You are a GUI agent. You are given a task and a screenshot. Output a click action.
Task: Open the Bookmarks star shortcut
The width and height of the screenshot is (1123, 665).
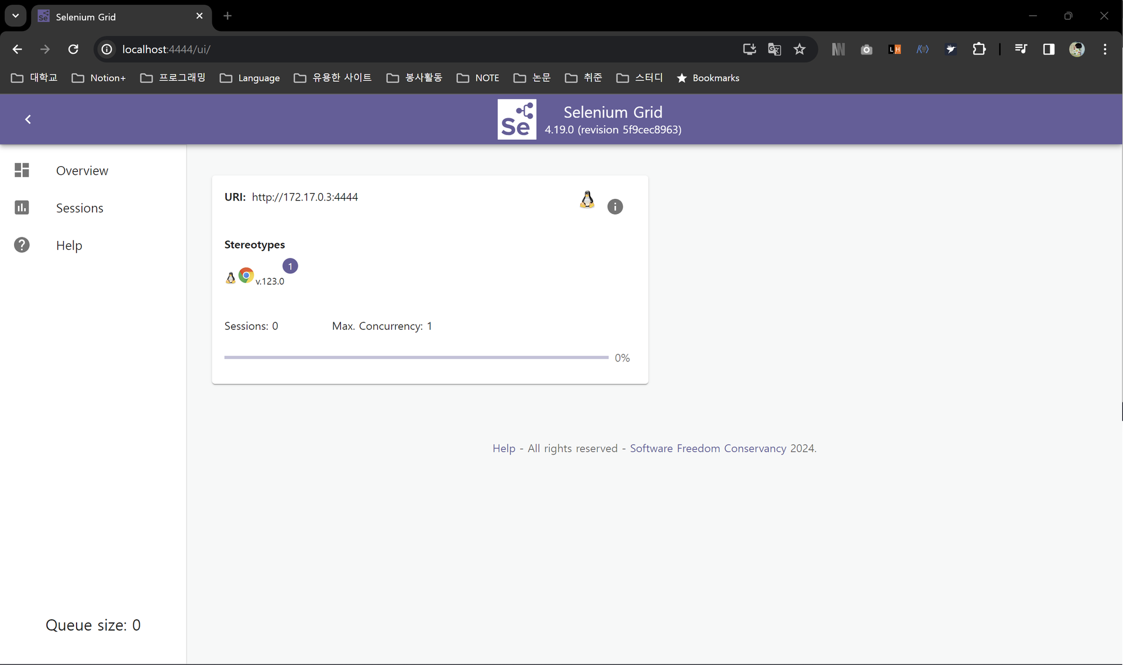(708, 78)
